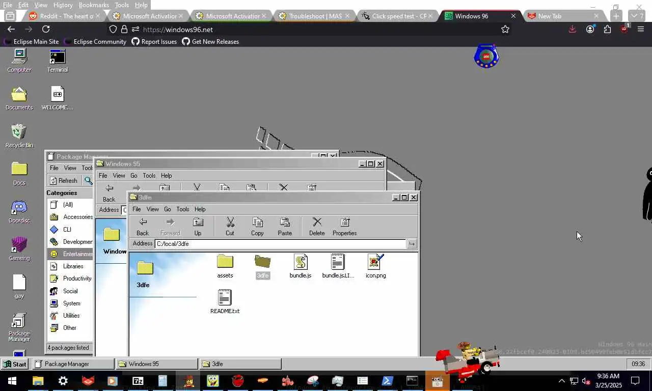This screenshot has height=391, width=652.
Task: Select the Utilities category
Action: pos(70,316)
